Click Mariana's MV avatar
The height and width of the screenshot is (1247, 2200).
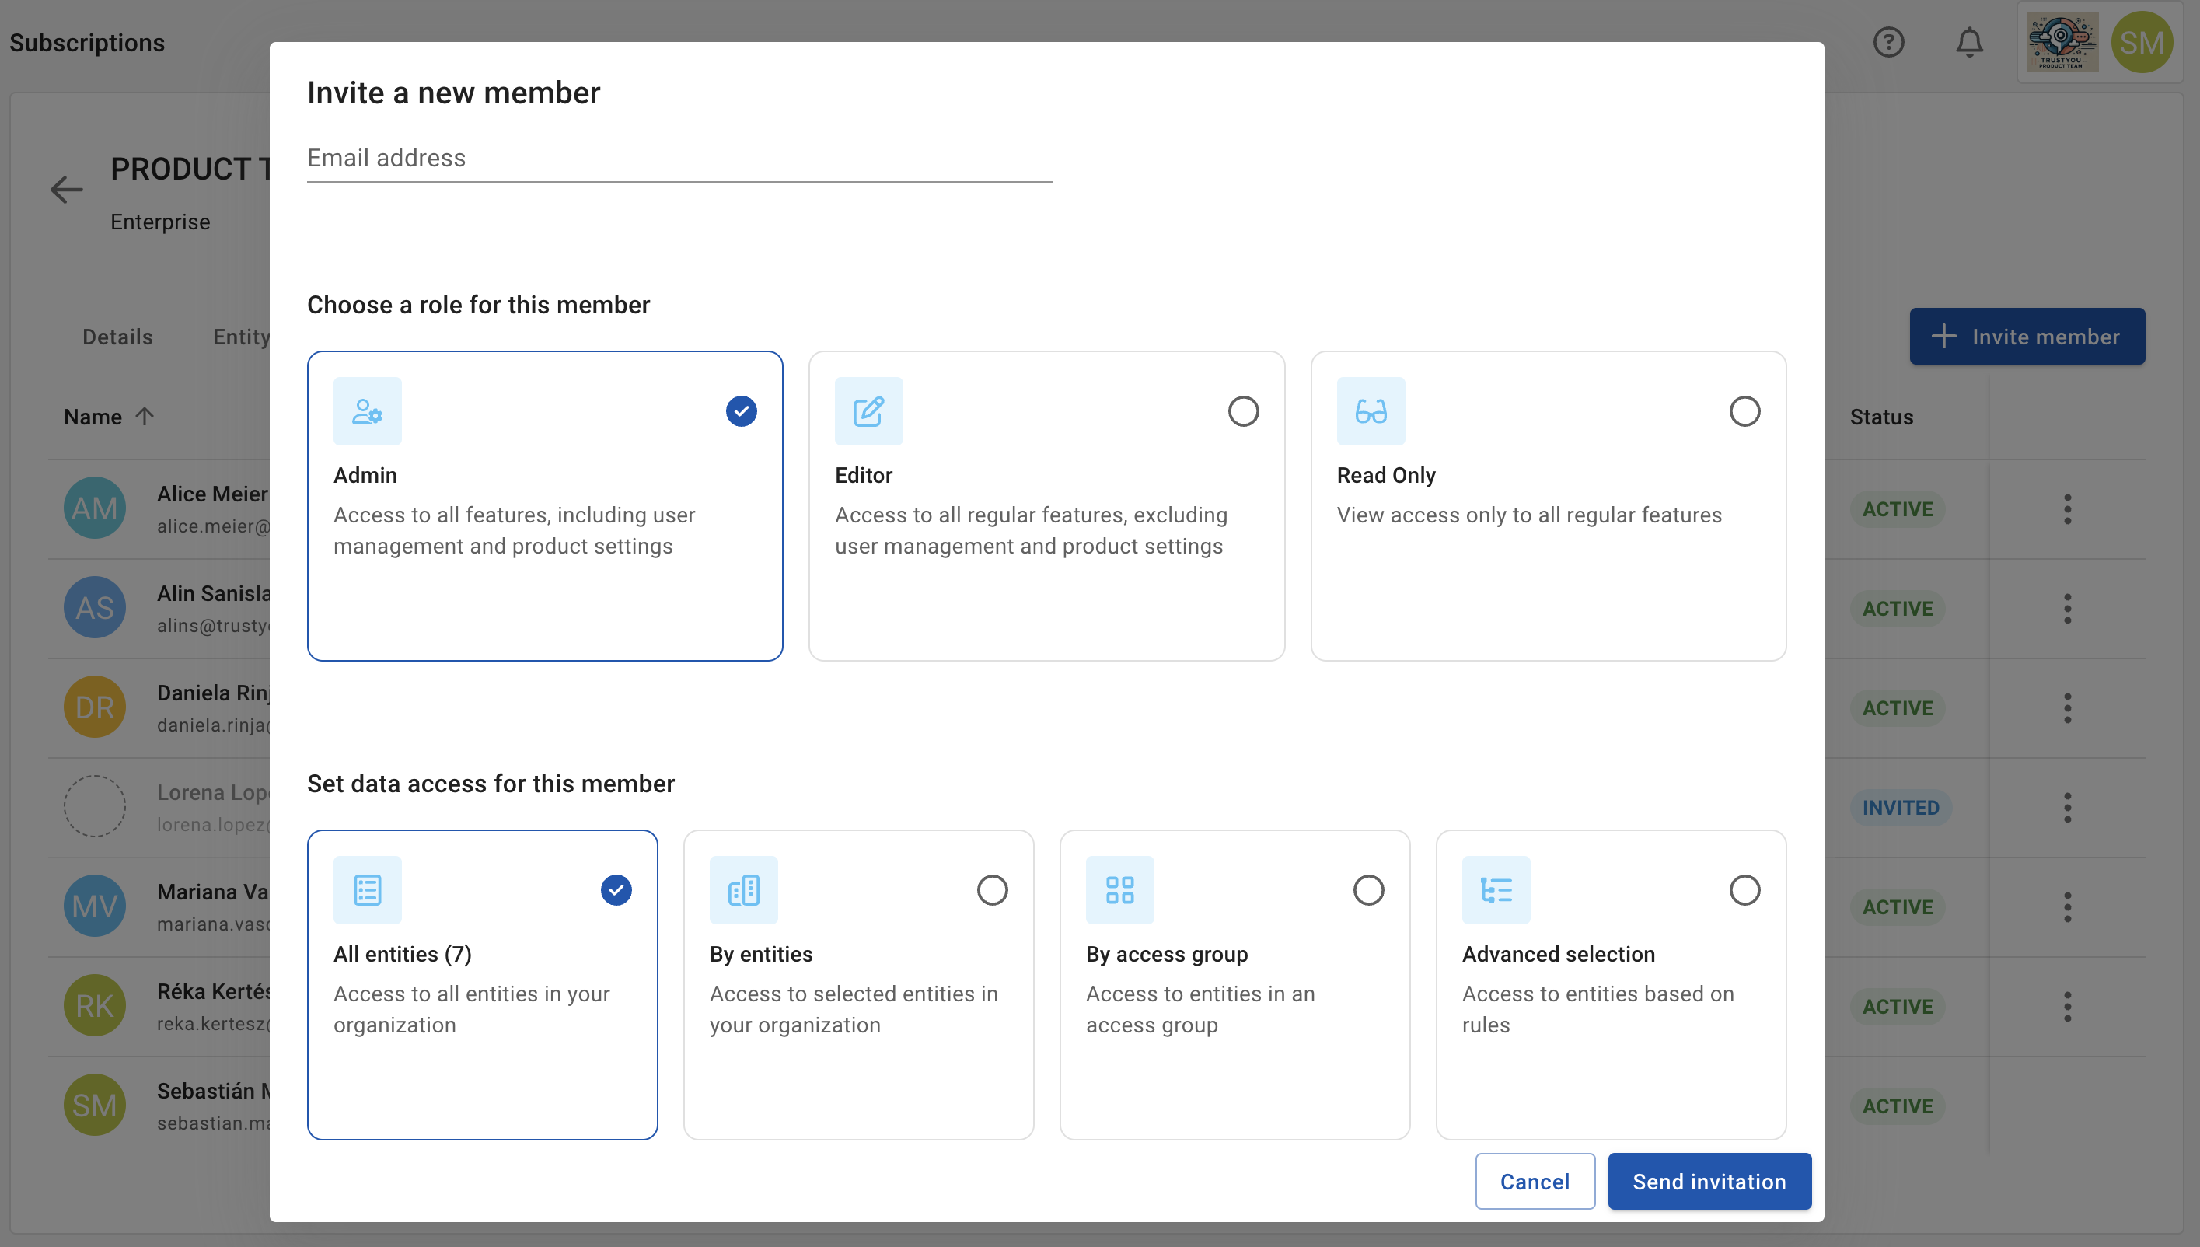pyautogui.click(x=94, y=905)
